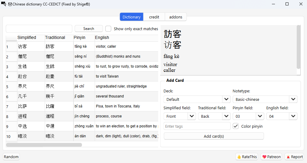Open the Simplified field dropdown
The image size is (307, 163).
pos(179,116)
